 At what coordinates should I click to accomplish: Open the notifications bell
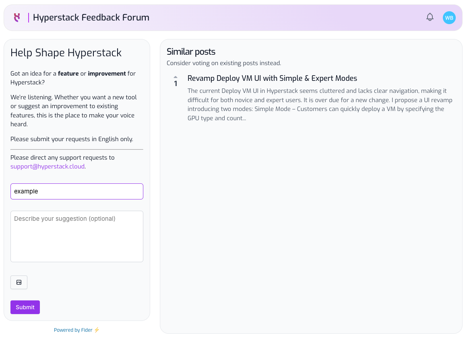point(430,17)
